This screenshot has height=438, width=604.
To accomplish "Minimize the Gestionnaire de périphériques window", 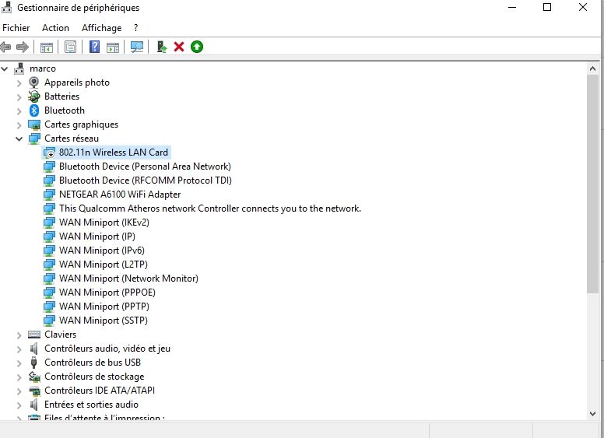I will 512,7.
